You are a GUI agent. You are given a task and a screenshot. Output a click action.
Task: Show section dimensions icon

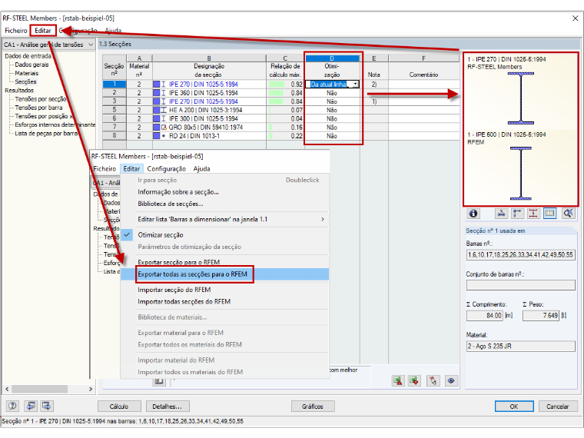(x=533, y=214)
